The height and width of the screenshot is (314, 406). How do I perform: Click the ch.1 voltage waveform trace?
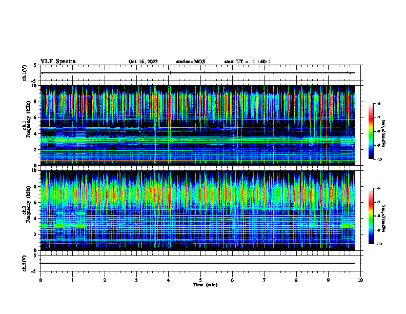pyautogui.click(x=198, y=73)
